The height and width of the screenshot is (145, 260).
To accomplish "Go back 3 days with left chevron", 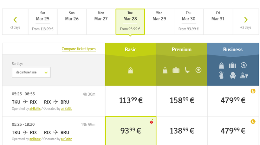I will [x=15, y=22].
